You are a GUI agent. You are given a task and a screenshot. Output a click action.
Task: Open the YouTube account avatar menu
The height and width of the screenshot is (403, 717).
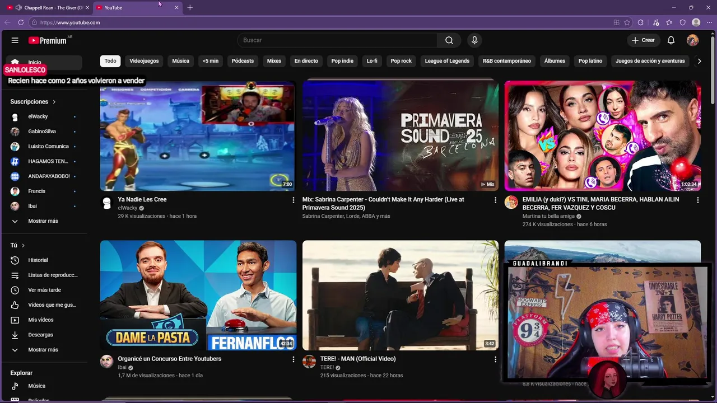tap(693, 40)
